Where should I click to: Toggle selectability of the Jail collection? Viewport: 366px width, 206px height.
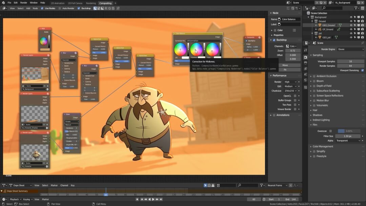pyautogui.click(x=355, y=33)
